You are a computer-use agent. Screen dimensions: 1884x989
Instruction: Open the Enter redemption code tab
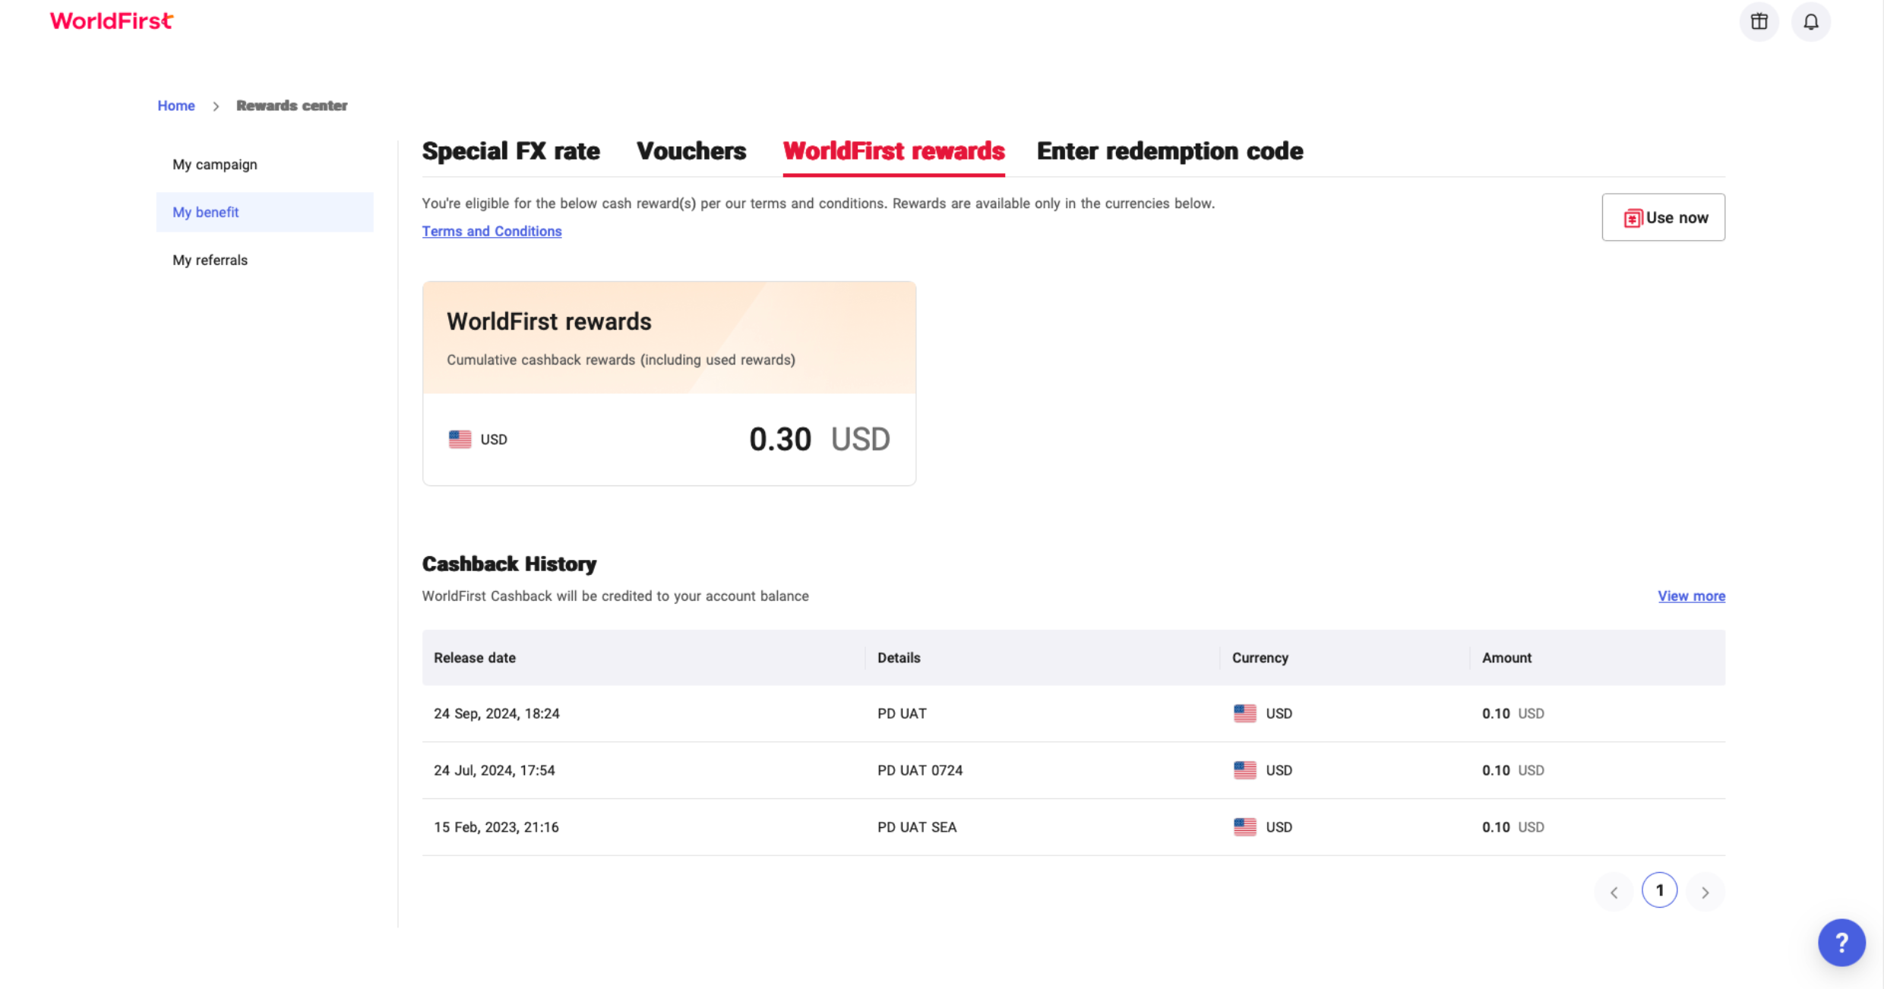click(1170, 151)
